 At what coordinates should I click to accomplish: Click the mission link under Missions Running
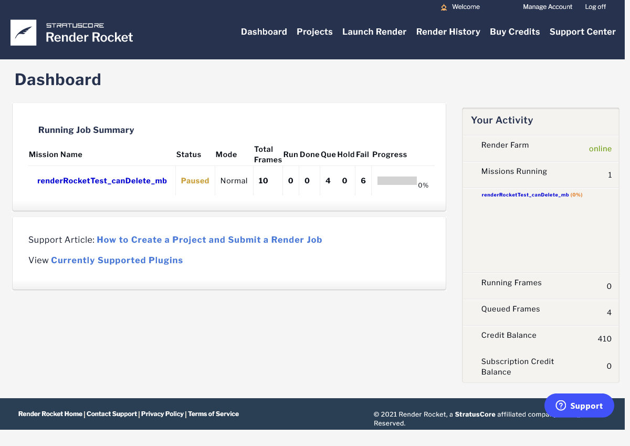pos(525,194)
